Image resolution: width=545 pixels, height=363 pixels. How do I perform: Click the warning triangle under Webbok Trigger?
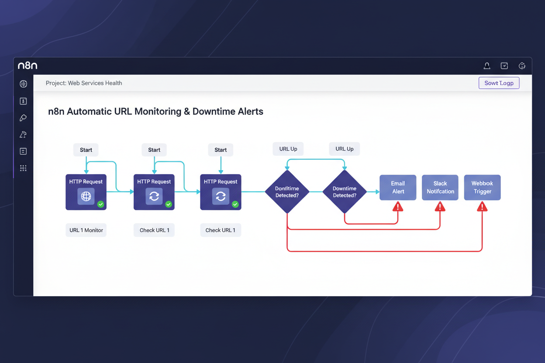coord(482,206)
